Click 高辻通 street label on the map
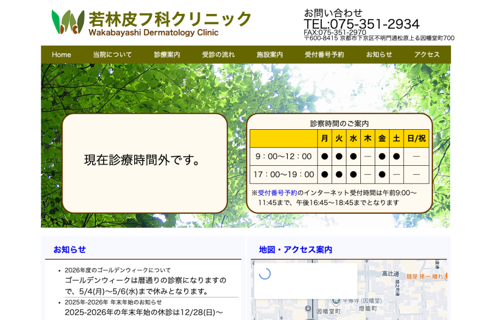The width and height of the screenshot is (492, 320). 390,273
